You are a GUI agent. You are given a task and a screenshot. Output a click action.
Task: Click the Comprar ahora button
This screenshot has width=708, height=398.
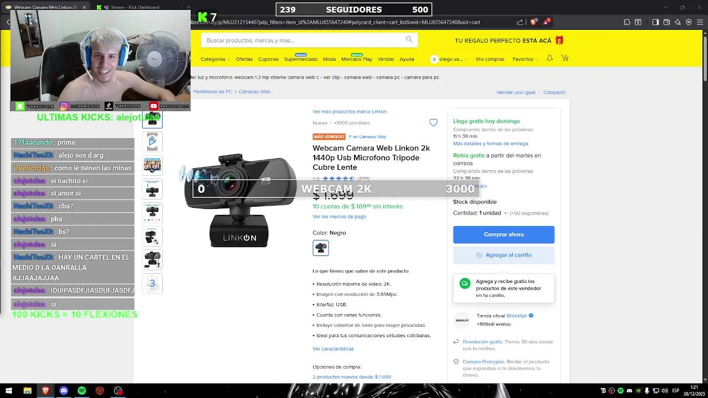(x=503, y=234)
